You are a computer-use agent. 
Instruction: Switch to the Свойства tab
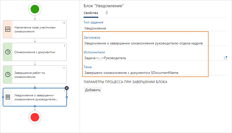pyautogui.click(x=91, y=13)
